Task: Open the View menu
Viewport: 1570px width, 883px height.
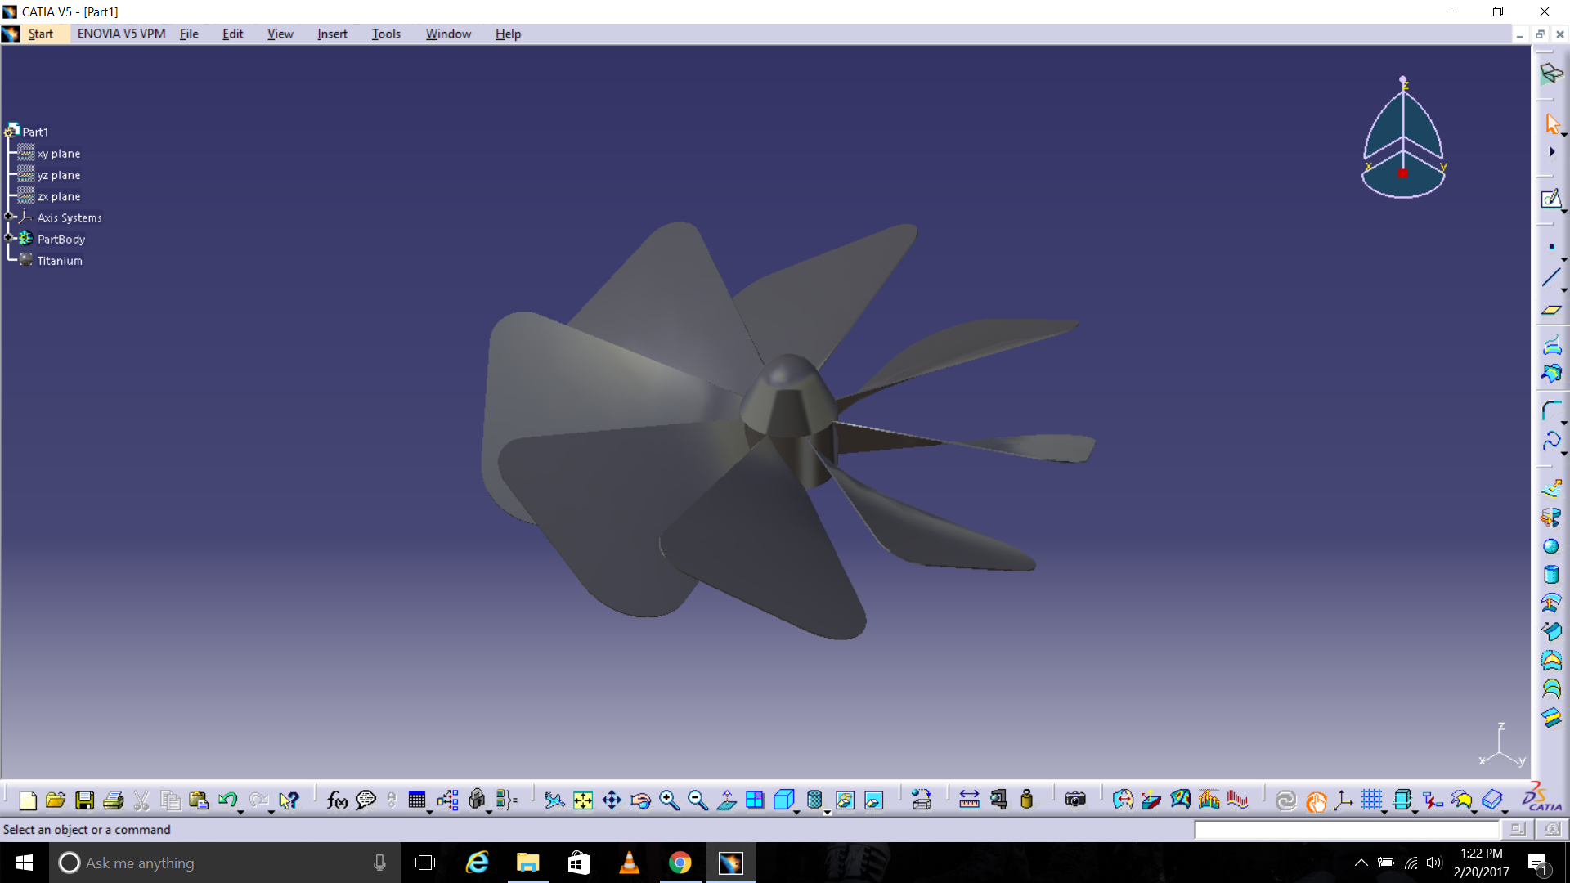Action: [280, 34]
